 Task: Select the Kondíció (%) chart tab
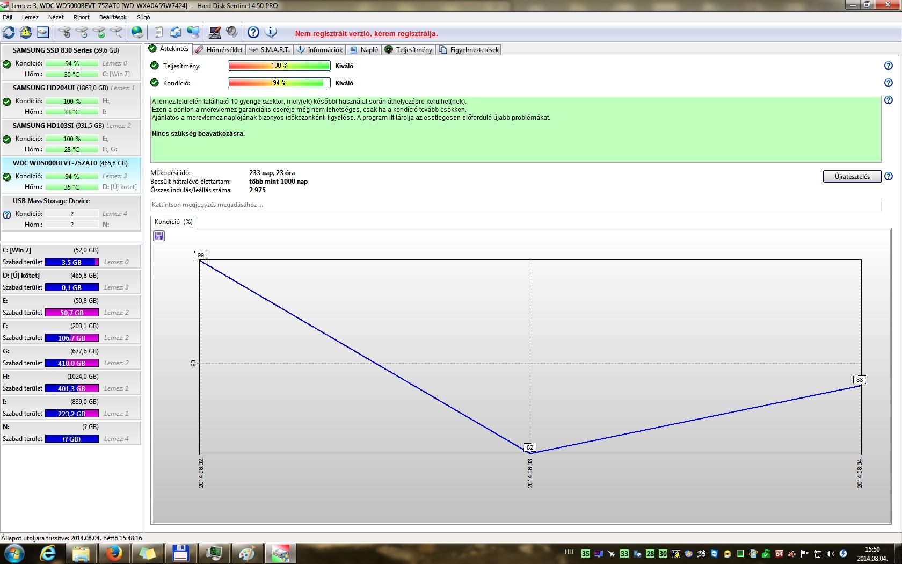click(173, 222)
